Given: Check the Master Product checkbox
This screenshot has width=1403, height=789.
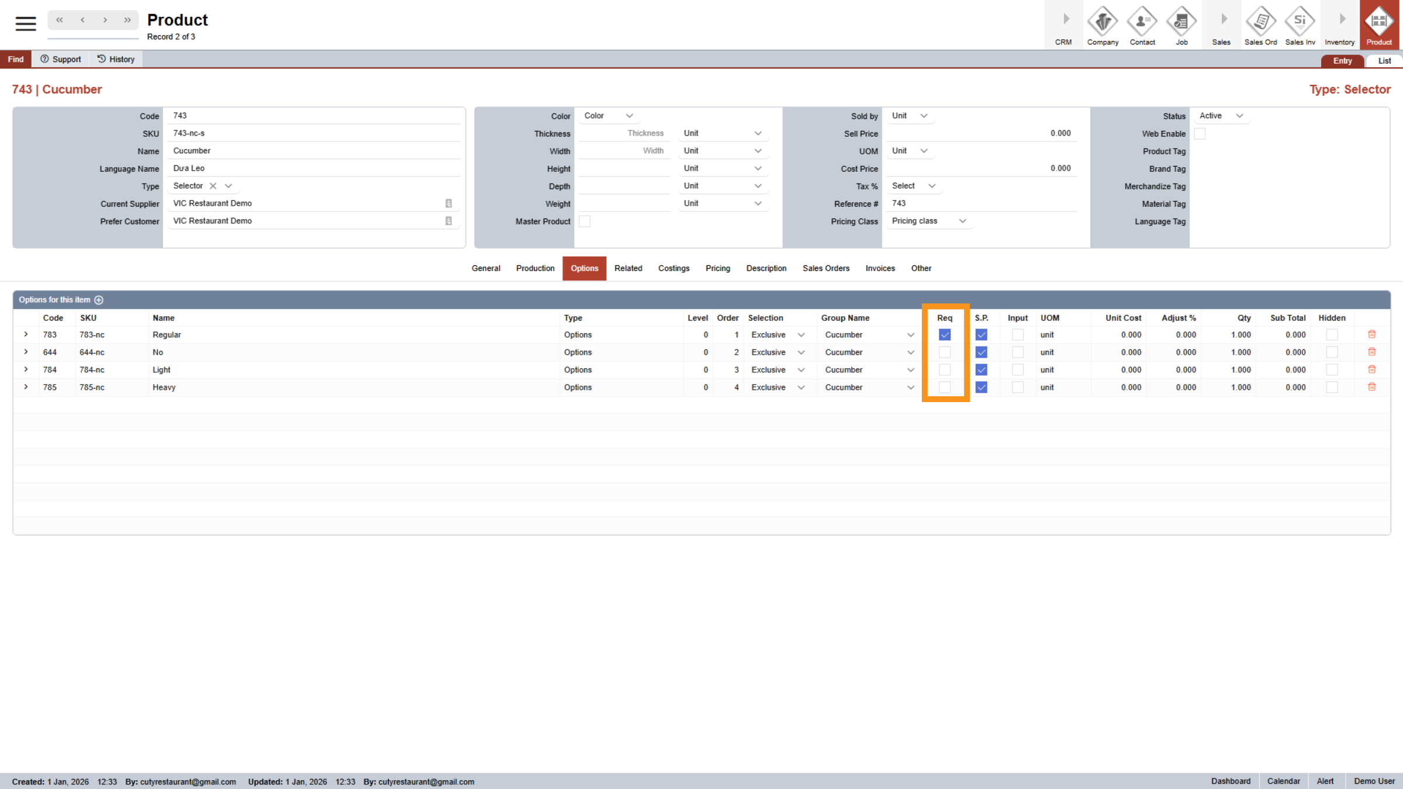Looking at the screenshot, I should pos(585,222).
